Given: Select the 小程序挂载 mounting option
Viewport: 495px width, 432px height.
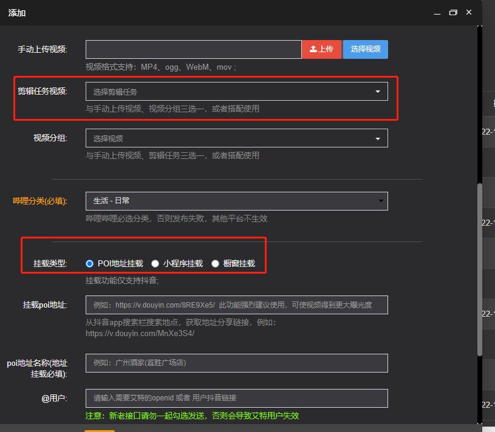Looking at the screenshot, I should [x=155, y=263].
